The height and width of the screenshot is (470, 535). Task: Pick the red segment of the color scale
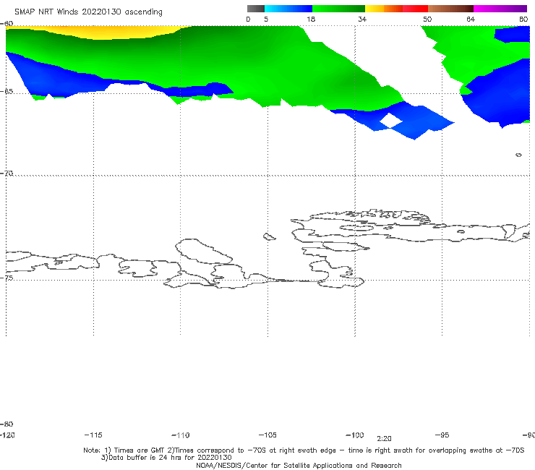(x=416, y=9)
